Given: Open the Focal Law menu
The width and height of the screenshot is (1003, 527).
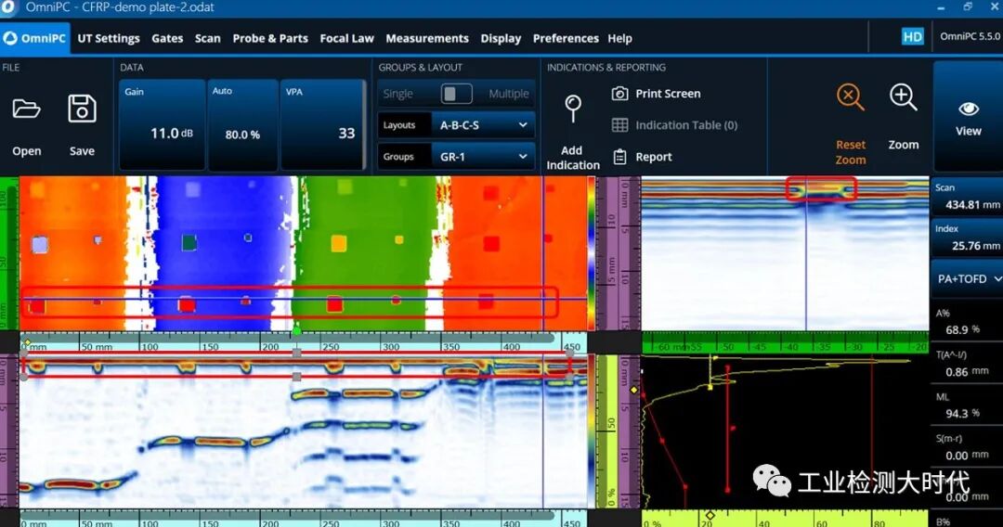Looking at the screenshot, I should (x=346, y=38).
